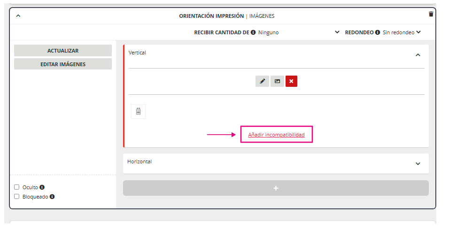Click the info icon beside Bloqueado
Screen dimensions: 449x230
(52, 197)
